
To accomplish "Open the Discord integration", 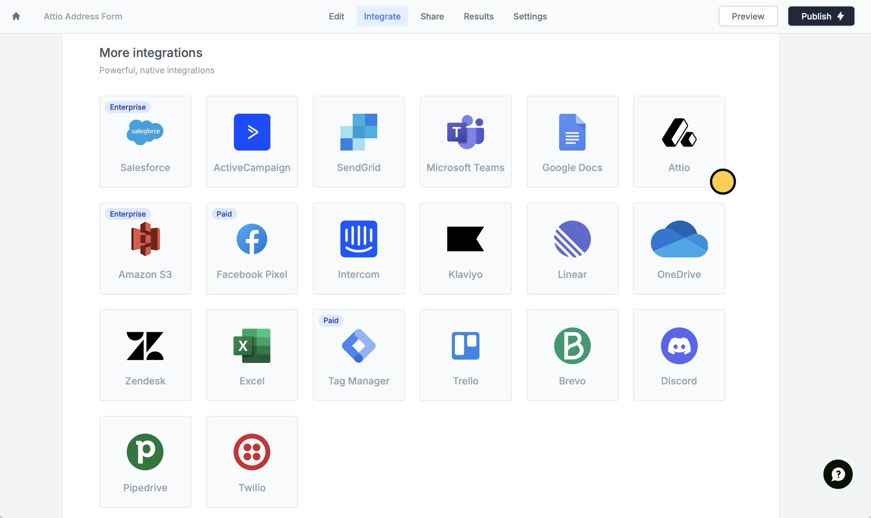I will coord(679,355).
